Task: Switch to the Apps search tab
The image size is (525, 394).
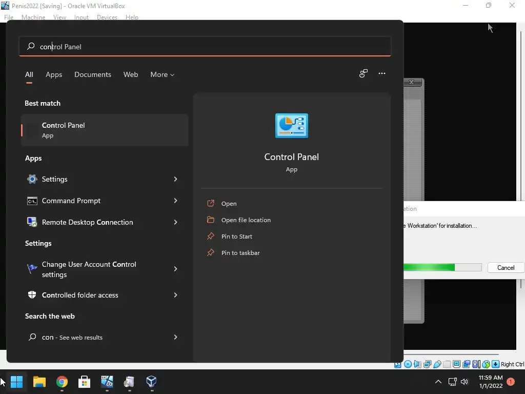Action: tap(54, 74)
